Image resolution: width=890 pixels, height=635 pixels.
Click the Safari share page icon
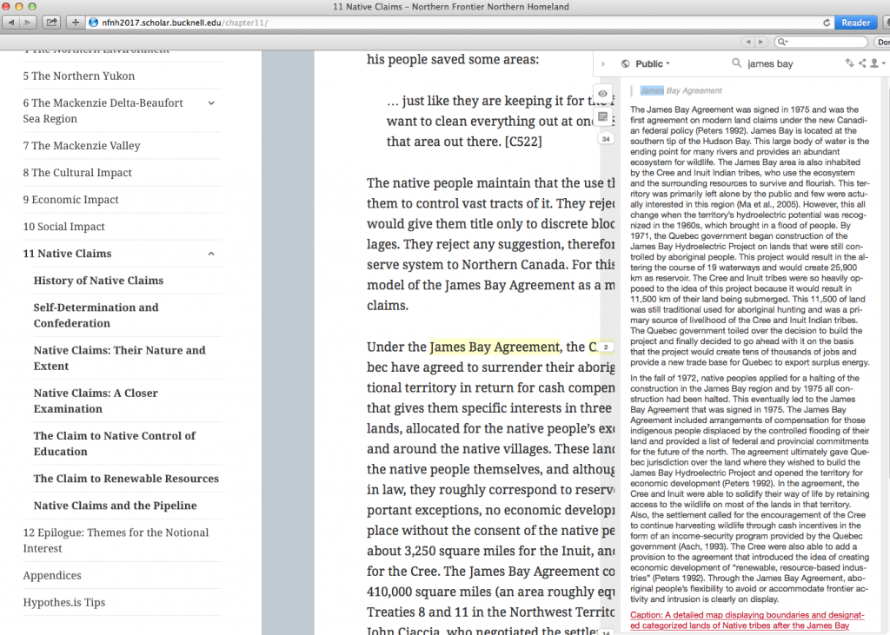(x=51, y=22)
